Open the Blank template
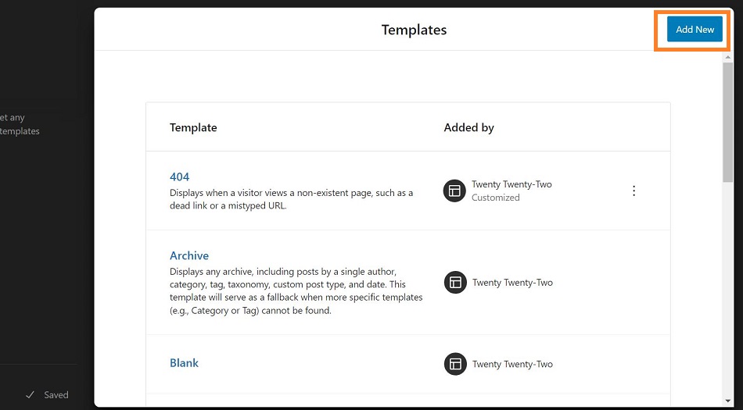Image resolution: width=743 pixels, height=410 pixels. tap(184, 363)
